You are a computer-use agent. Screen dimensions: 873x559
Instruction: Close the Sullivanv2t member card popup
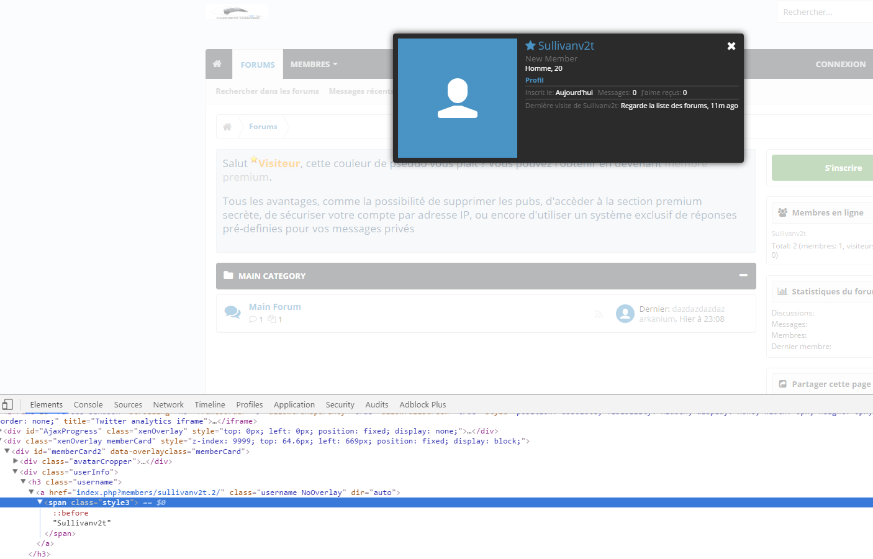[x=731, y=46]
